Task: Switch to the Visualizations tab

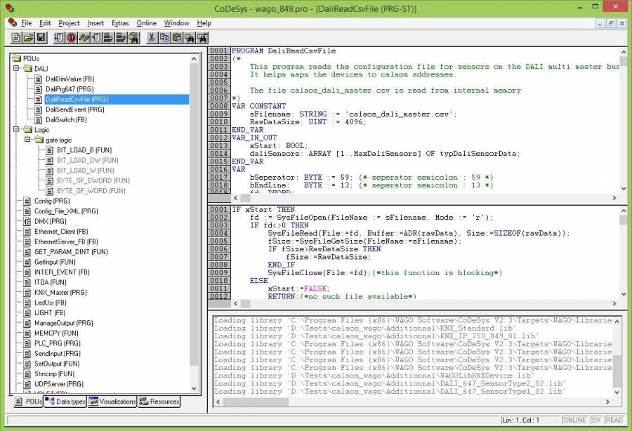Action: point(112,402)
